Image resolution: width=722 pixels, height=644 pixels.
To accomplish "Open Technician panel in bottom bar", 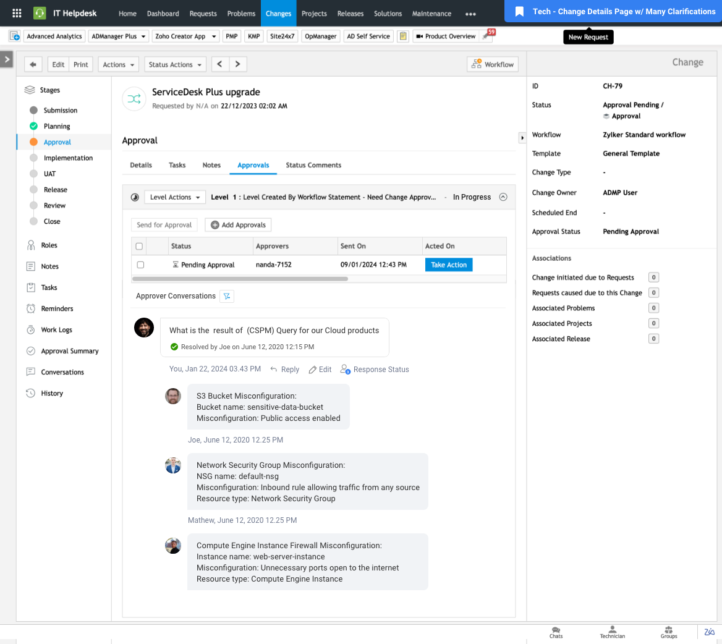I will click(x=612, y=632).
